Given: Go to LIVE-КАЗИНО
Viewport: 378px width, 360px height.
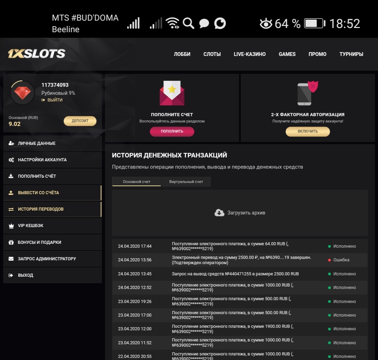Looking at the screenshot, I should click(x=250, y=54).
